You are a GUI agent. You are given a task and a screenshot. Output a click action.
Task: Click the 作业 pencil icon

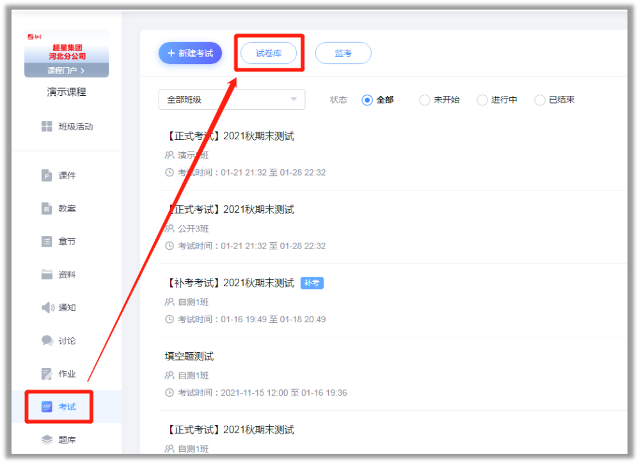pyautogui.click(x=47, y=374)
